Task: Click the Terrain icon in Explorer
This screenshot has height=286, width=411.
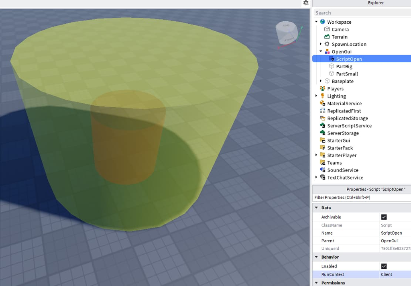Action: [x=327, y=37]
